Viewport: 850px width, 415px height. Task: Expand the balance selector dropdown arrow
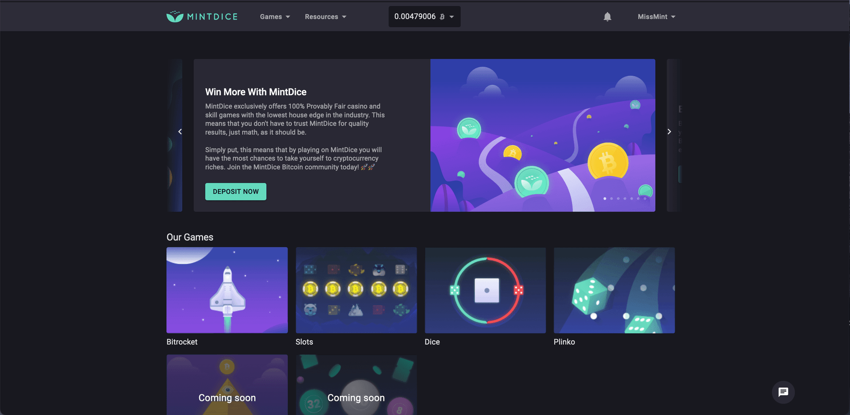pyautogui.click(x=452, y=17)
